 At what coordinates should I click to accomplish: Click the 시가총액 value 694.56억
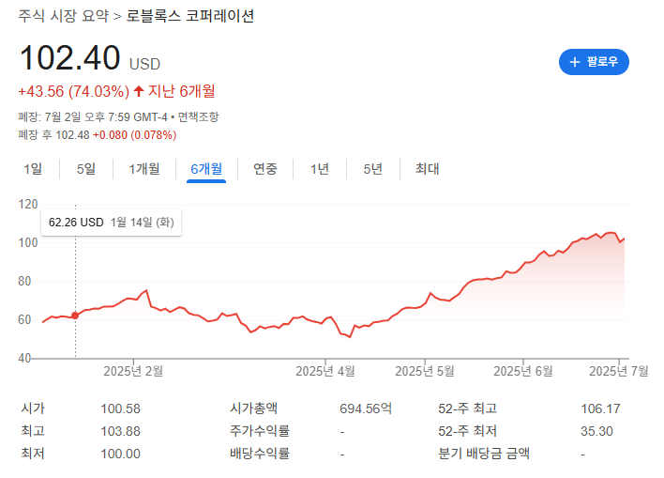tap(366, 409)
